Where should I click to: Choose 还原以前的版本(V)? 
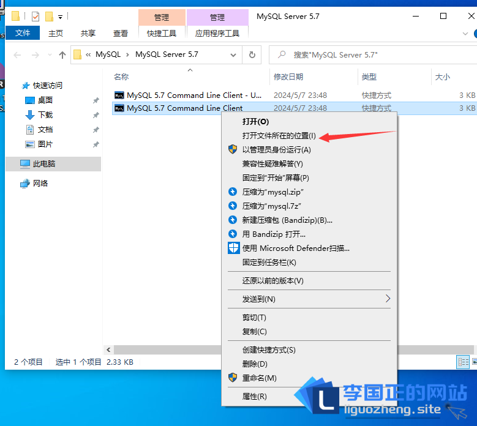click(309, 281)
